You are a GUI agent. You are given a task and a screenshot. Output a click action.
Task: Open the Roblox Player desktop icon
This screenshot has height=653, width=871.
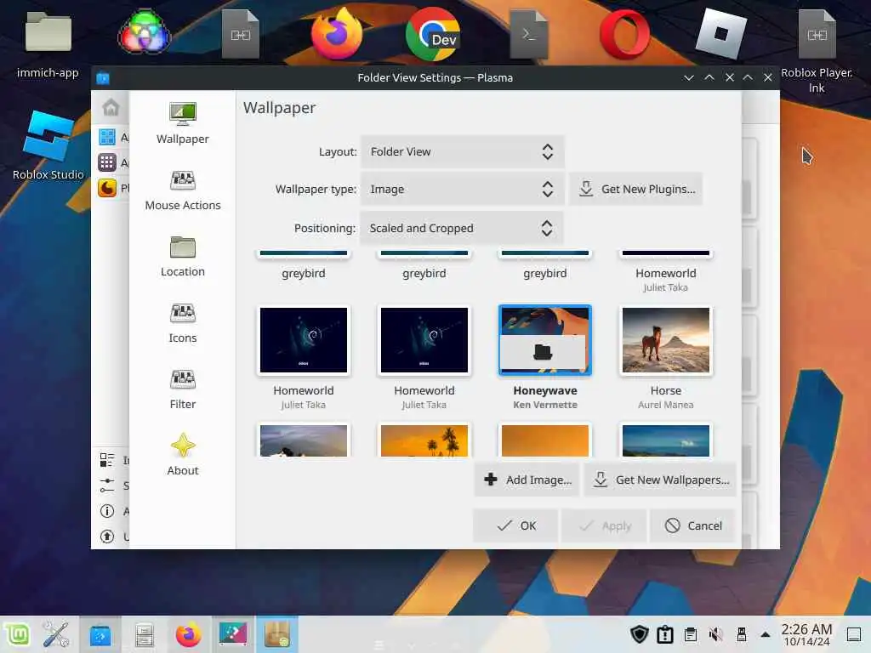click(721, 34)
